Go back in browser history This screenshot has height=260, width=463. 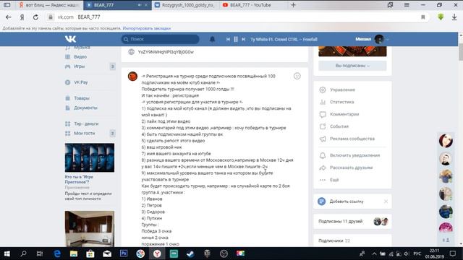pyautogui.click(x=8, y=17)
